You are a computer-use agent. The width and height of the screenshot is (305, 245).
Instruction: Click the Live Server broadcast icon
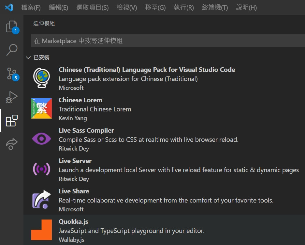tap(41, 169)
